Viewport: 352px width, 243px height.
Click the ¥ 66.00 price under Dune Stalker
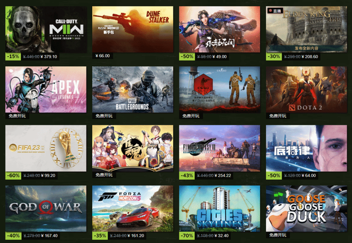pos(103,56)
